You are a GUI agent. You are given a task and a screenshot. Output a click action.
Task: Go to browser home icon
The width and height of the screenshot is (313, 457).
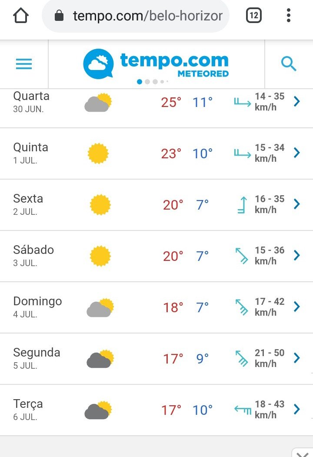[21, 16]
